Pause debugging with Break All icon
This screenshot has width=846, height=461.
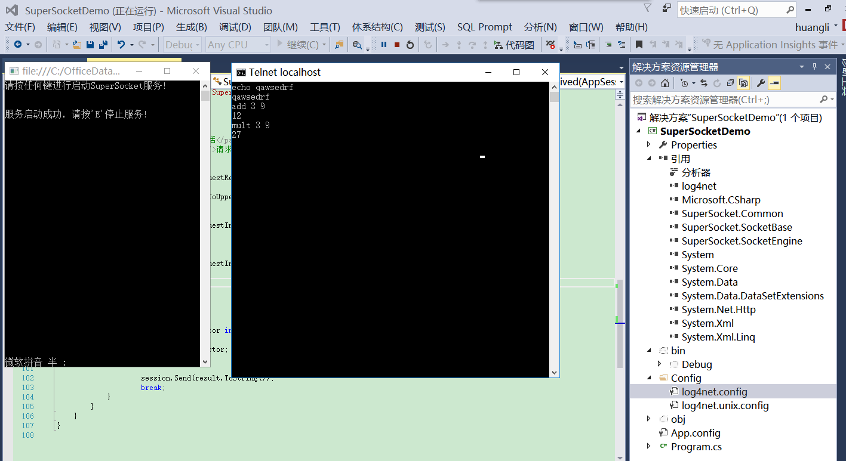click(x=384, y=45)
